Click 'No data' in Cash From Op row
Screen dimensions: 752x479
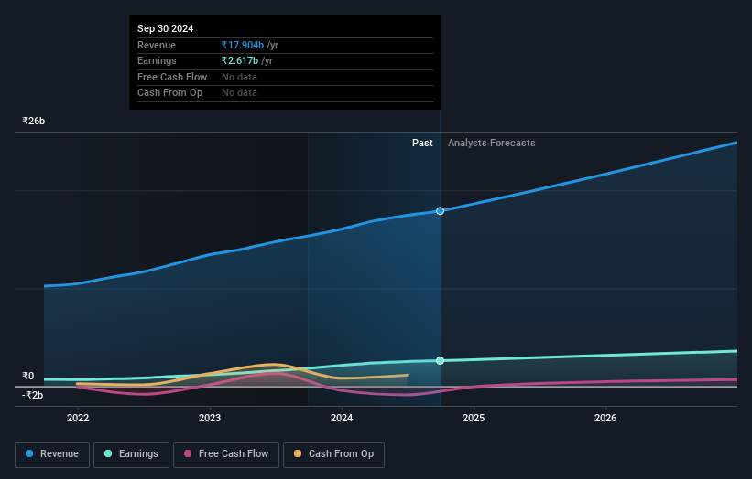239,93
